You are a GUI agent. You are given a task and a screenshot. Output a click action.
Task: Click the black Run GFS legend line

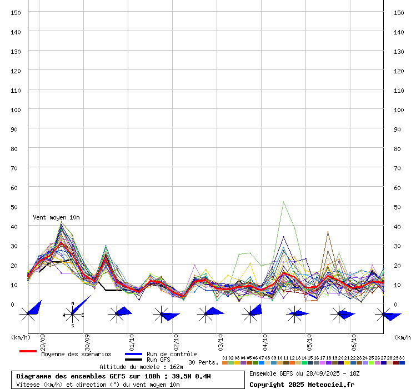tap(133, 360)
